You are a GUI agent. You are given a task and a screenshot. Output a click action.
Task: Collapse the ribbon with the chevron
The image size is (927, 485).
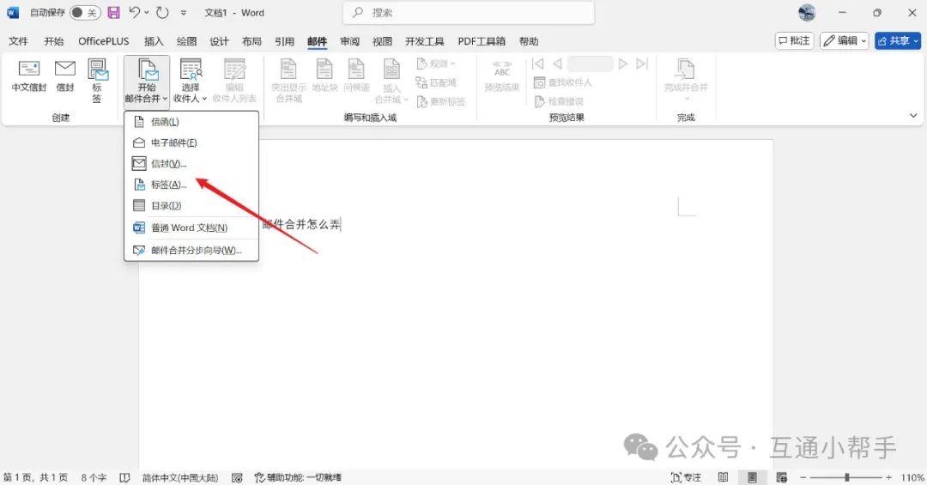click(912, 116)
